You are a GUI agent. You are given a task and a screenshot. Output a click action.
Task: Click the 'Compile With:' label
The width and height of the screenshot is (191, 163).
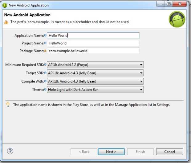33,81
